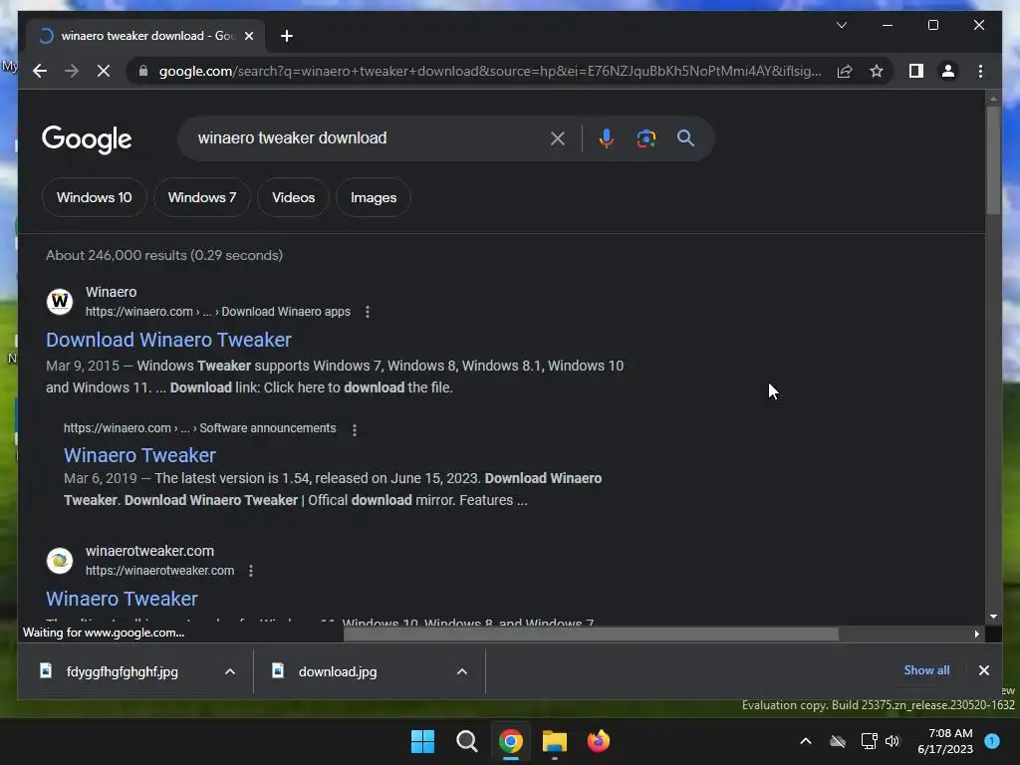Screen dimensions: 1020x765
Task: Click the winaerotweaker.com site favicon
Action: point(60,560)
